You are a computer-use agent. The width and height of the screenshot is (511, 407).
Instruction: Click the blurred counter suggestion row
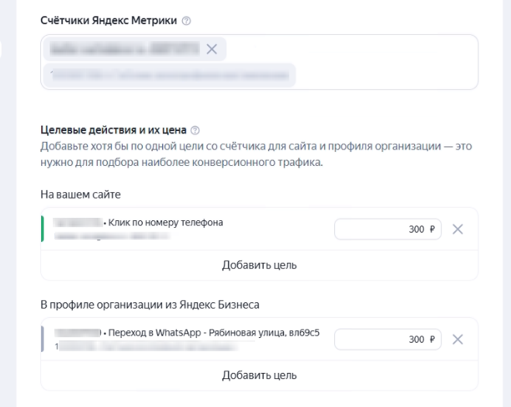[x=170, y=75]
